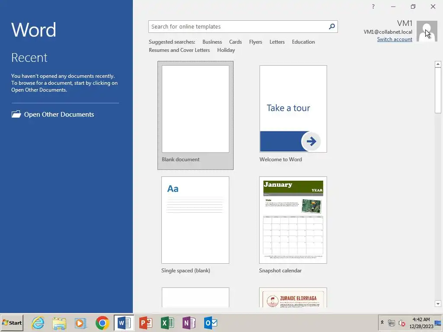Viewport: 443px width, 332px height.
Task: Click the Switch account link
Action: pyautogui.click(x=395, y=39)
